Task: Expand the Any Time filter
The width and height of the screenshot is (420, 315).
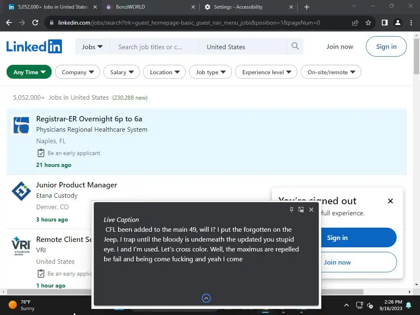Action: [29, 72]
